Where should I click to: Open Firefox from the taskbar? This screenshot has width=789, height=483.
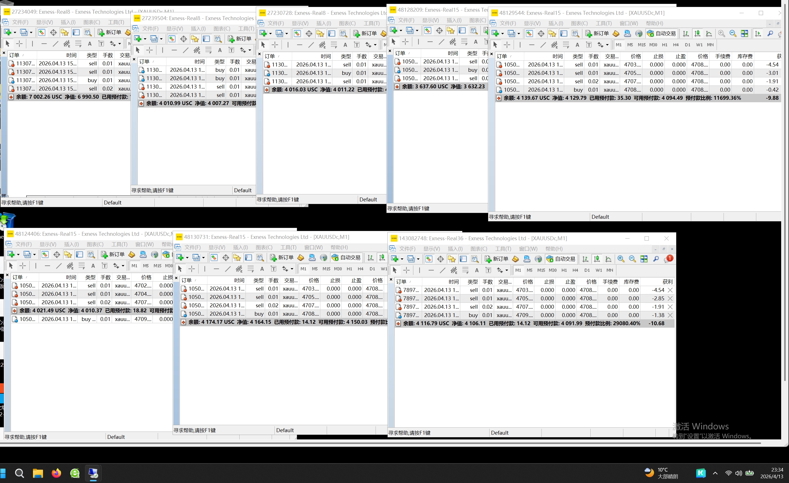(x=56, y=473)
